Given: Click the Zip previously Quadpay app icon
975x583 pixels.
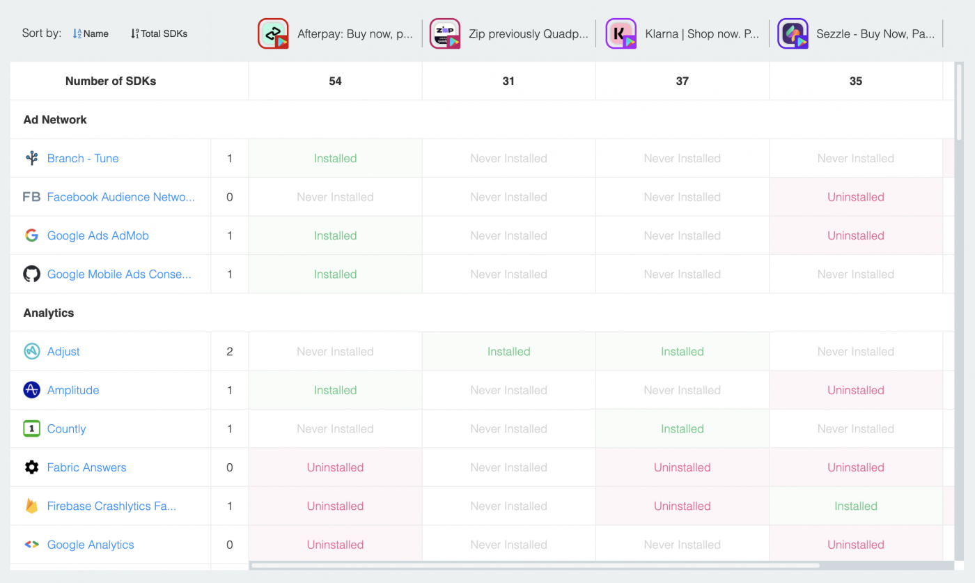Looking at the screenshot, I should pyautogui.click(x=445, y=33).
